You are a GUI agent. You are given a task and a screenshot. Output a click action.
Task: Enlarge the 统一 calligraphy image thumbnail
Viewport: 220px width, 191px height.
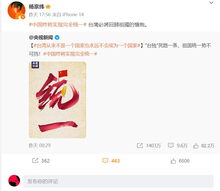58,100
